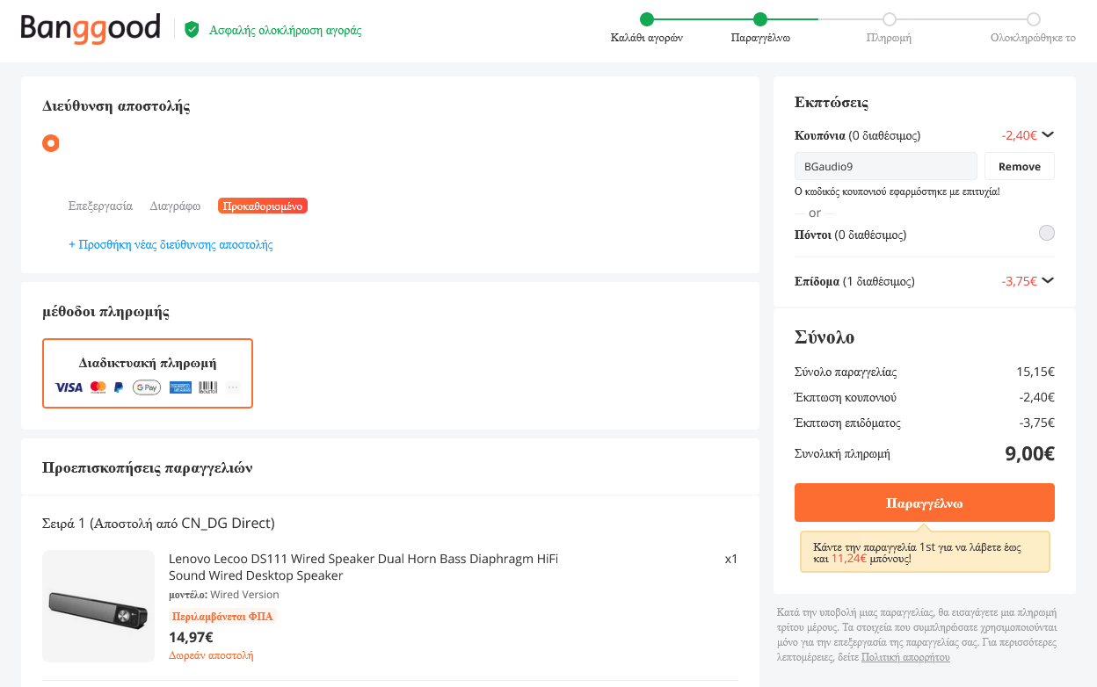Open the Πολιτική απορρήτου privacy policy link
1097x687 pixels.
coord(905,657)
